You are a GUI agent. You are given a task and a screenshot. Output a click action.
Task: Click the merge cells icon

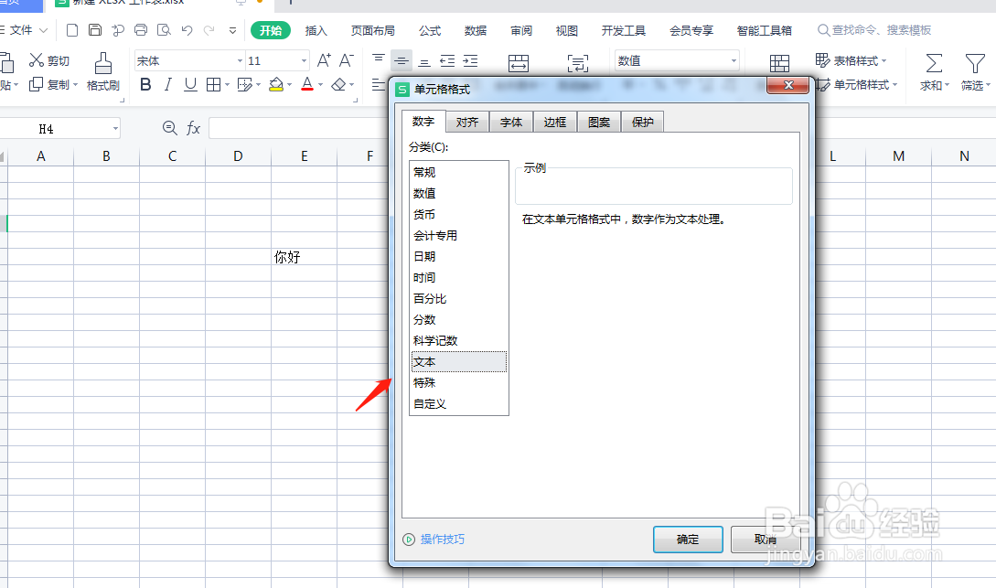(519, 63)
